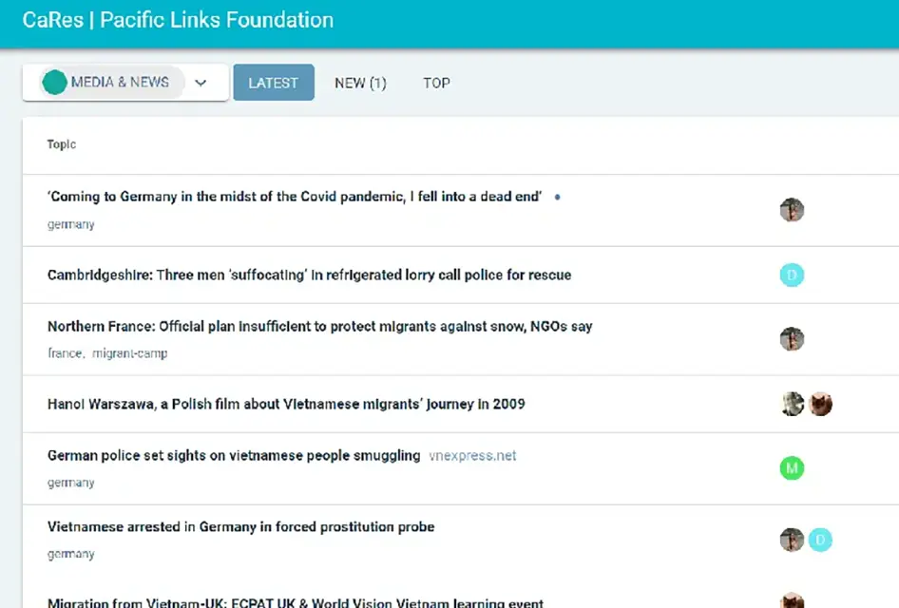Open the New (1) topics tab

click(x=360, y=83)
